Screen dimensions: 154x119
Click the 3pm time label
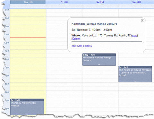[x=7, y=67]
